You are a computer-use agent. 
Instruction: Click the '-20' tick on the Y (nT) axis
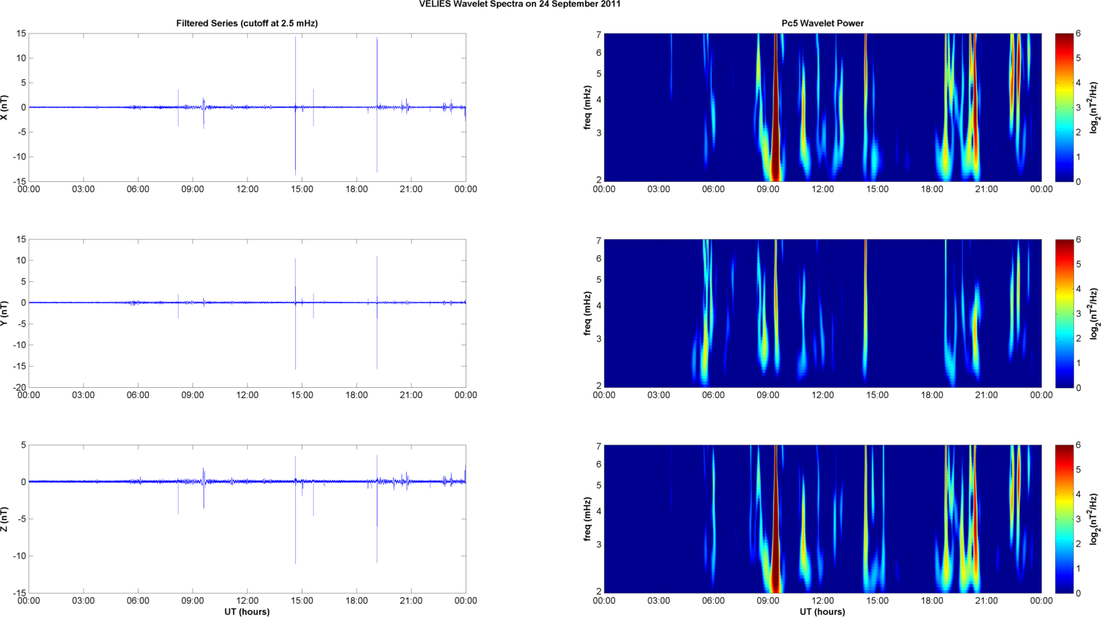click(20, 387)
